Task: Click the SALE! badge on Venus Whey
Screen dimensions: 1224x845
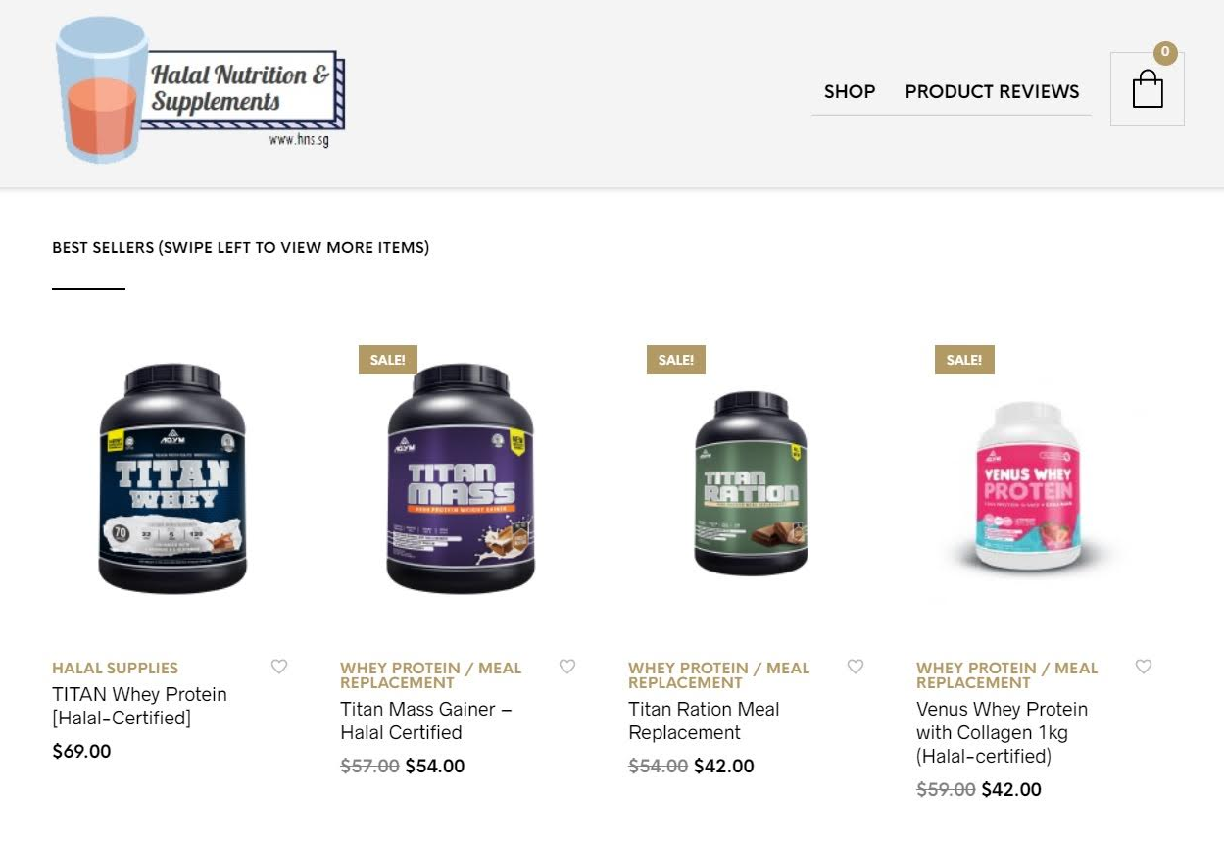Action: 964,360
